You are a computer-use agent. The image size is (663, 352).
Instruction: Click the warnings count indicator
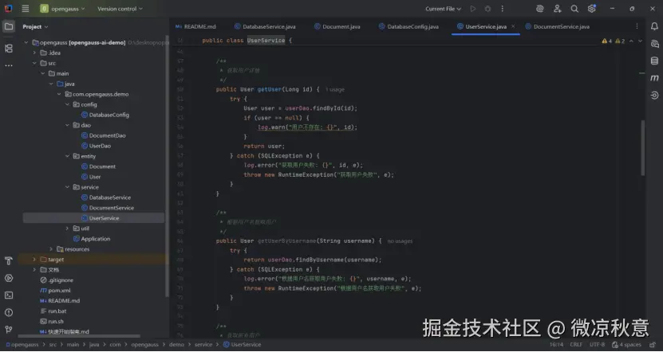coord(607,41)
